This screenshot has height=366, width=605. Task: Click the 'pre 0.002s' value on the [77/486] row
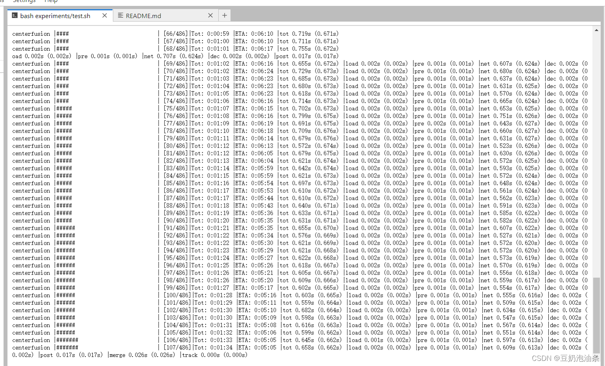(430, 123)
